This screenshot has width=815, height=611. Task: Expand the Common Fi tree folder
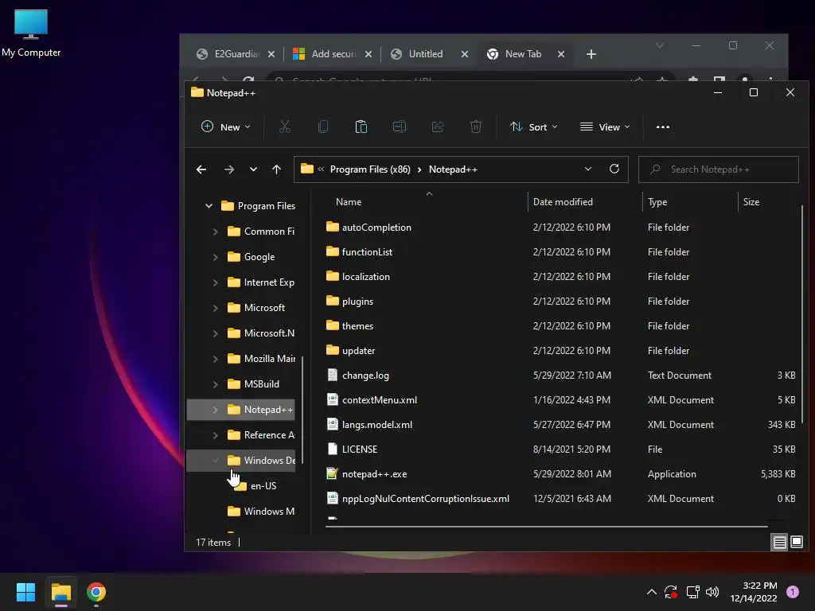tap(215, 232)
